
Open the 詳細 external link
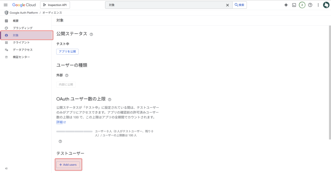coord(61,122)
